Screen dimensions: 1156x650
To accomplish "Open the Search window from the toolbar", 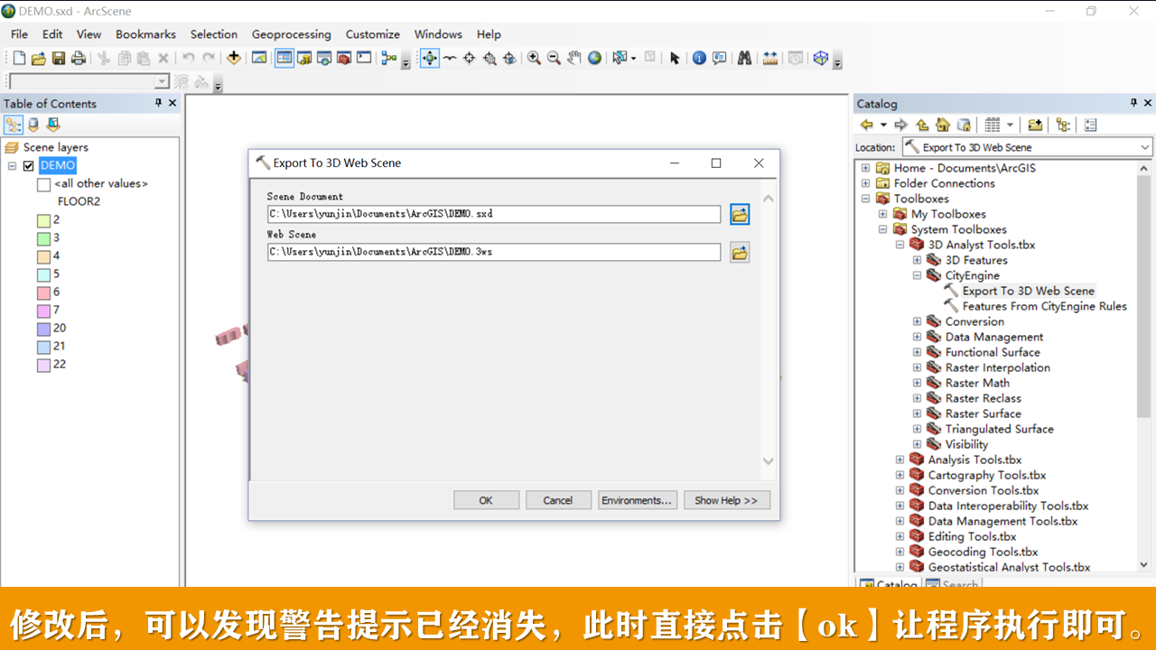I will point(324,58).
